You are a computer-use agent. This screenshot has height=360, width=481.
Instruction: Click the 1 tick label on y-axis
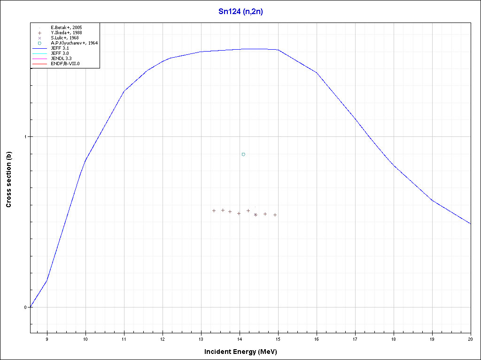coord(26,136)
